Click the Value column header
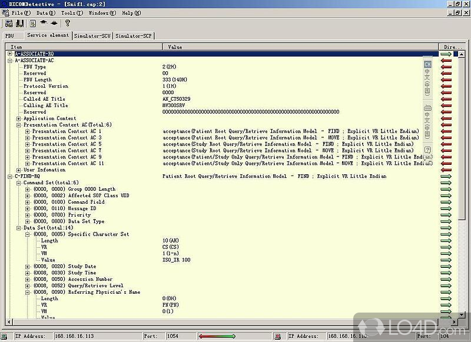The image size is (471, 342). point(175,47)
